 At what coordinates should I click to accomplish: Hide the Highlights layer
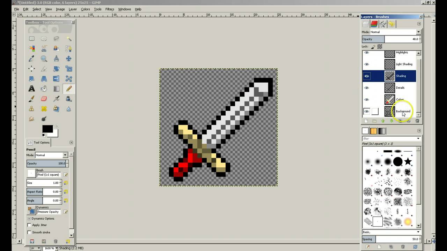[367, 52]
